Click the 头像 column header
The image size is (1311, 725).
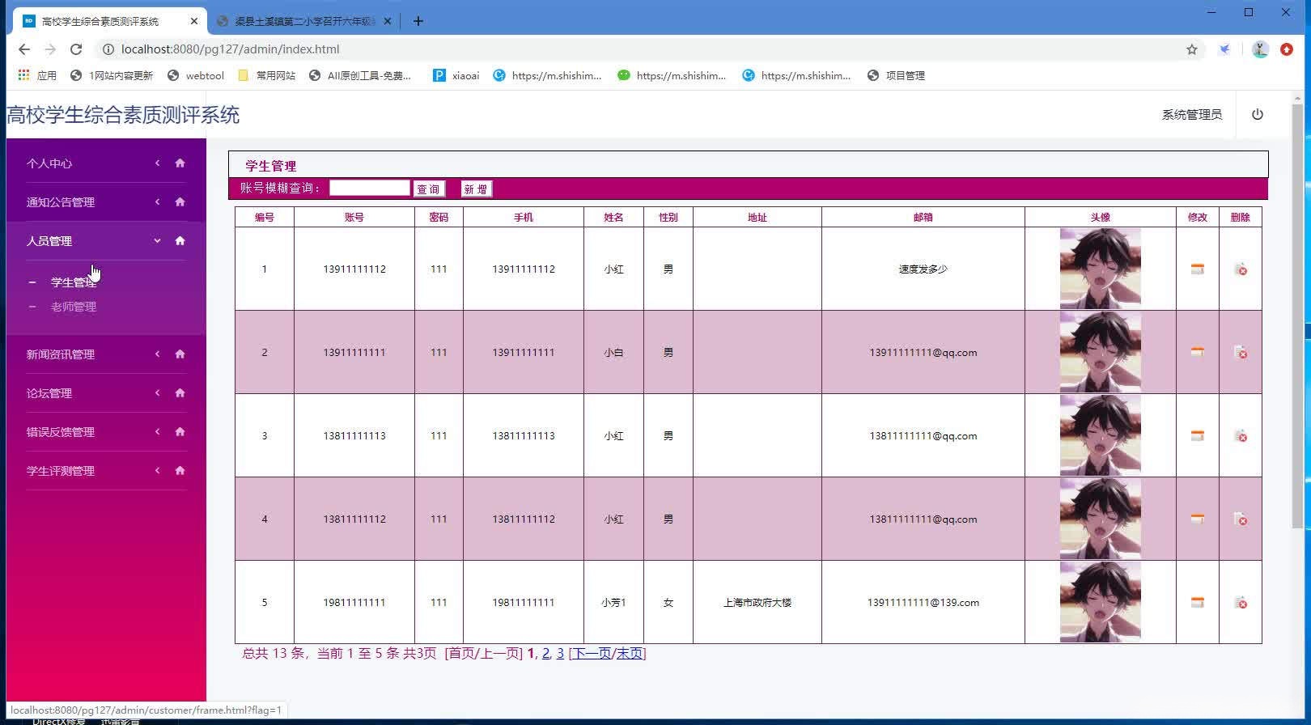coord(1101,217)
